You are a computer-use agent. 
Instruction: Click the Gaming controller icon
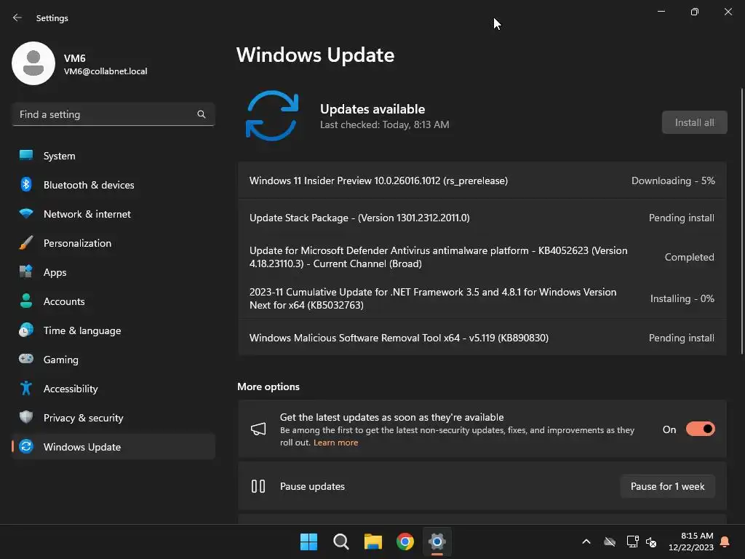click(x=26, y=358)
